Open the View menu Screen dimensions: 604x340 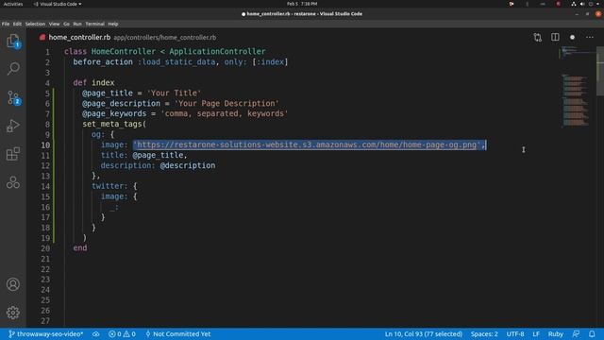(54, 24)
